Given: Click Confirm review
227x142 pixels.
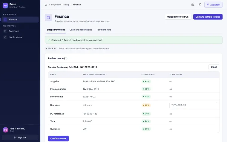Looking at the screenshot, I should click(x=58, y=138).
